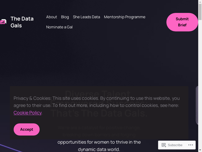202x152 pixels.
Task: Go to the Blog section
Action: pos(65,17)
